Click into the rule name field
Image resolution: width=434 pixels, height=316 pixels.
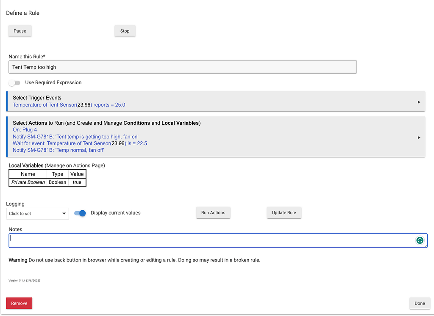(x=182, y=67)
